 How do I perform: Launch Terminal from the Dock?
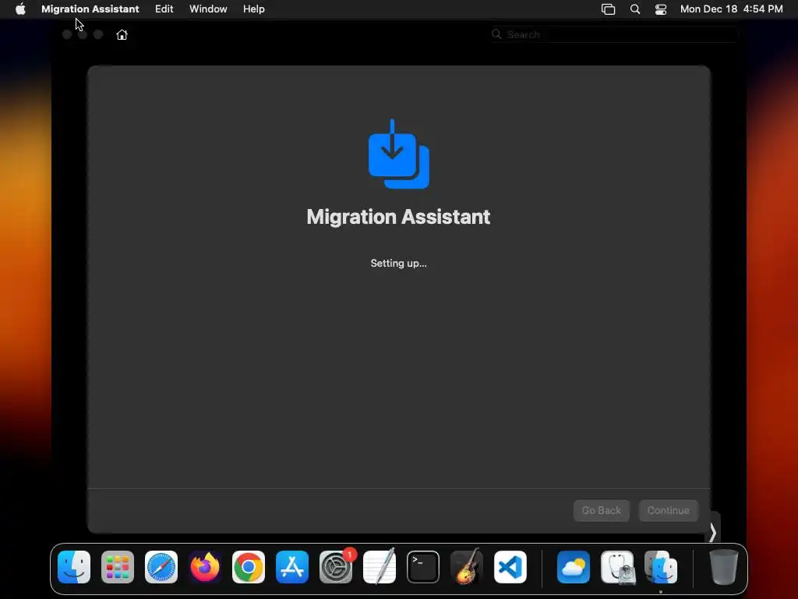coord(423,567)
